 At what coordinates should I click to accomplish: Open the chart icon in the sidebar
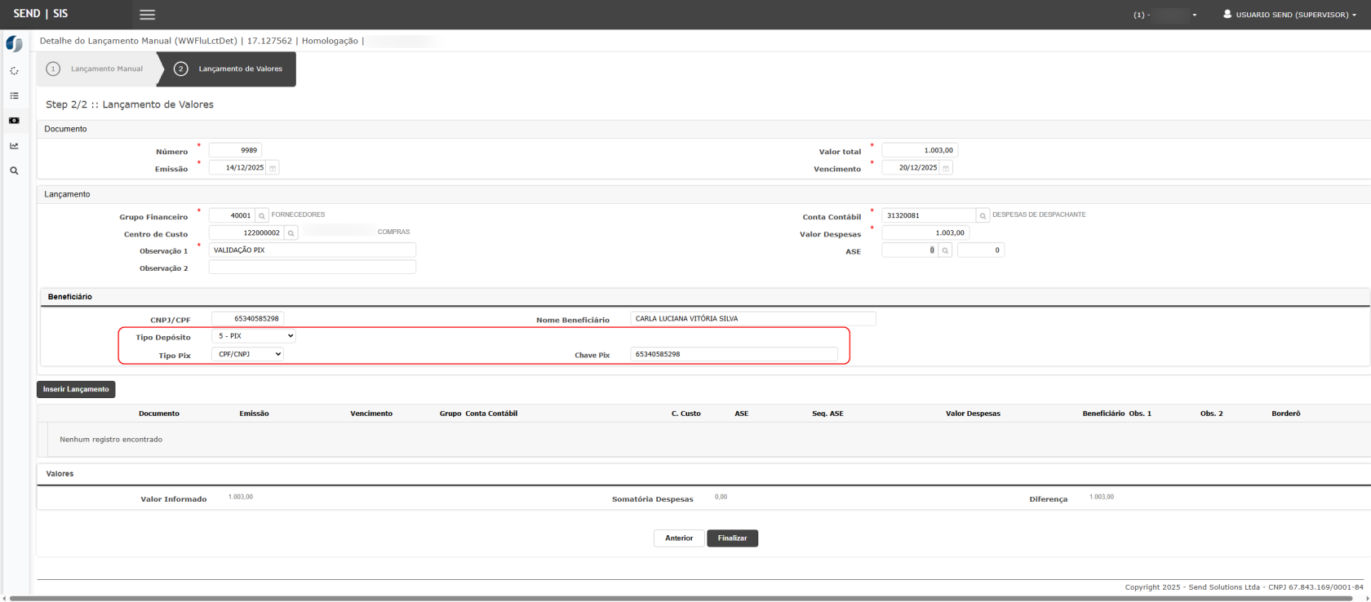click(14, 146)
